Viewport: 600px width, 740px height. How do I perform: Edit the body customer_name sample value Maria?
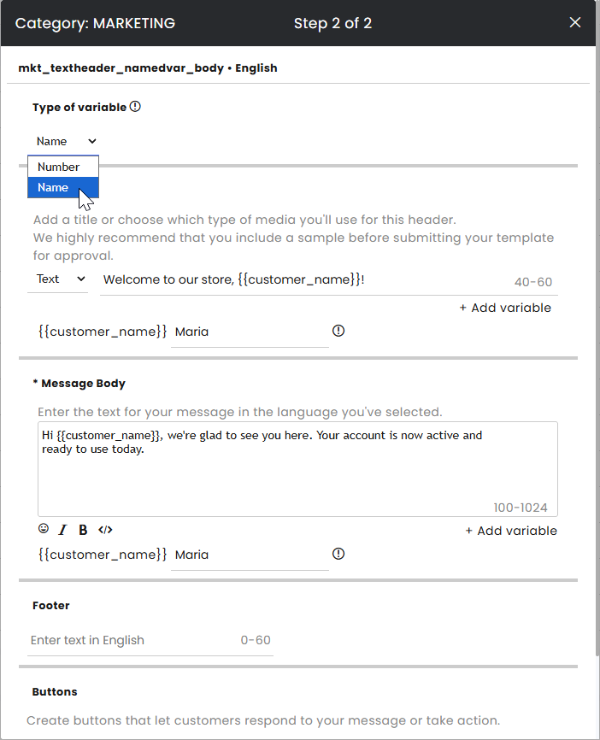click(x=250, y=555)
